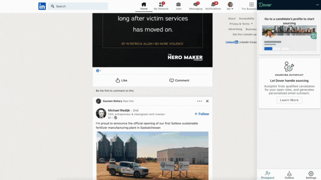Click the LinkedIn logo icon

point(42,6)
